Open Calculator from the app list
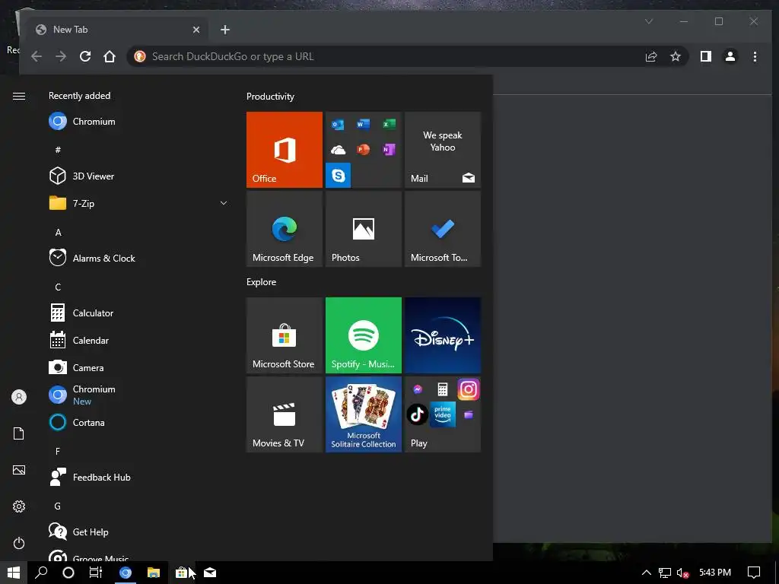 [138, 313]
